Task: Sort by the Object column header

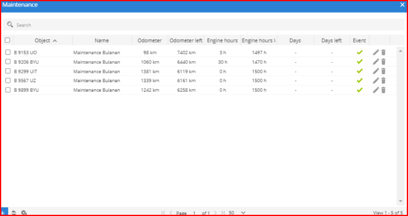Action: pos(43,40)
